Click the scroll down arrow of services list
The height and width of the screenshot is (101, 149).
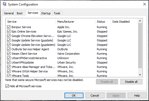pos(140,75)
